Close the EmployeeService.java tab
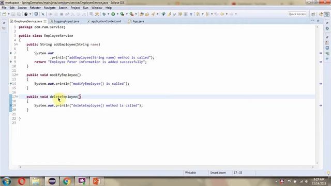This screenshot has height=186, width=331. tap(45, 21)
